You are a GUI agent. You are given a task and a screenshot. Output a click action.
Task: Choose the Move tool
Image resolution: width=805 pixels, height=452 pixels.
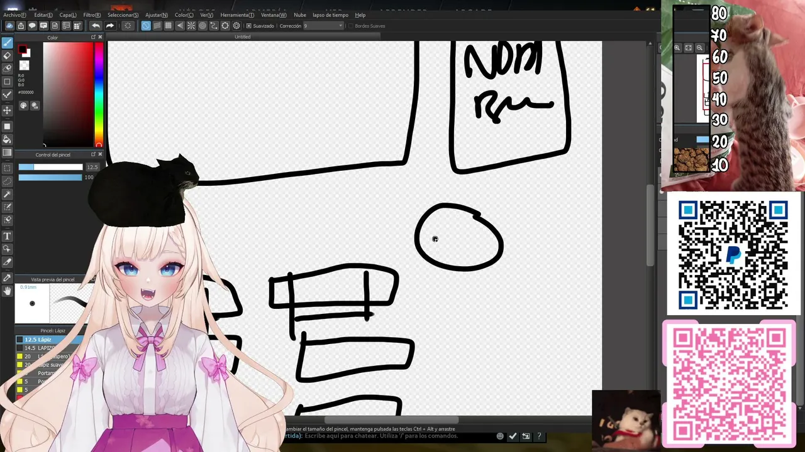coord(8,110)
